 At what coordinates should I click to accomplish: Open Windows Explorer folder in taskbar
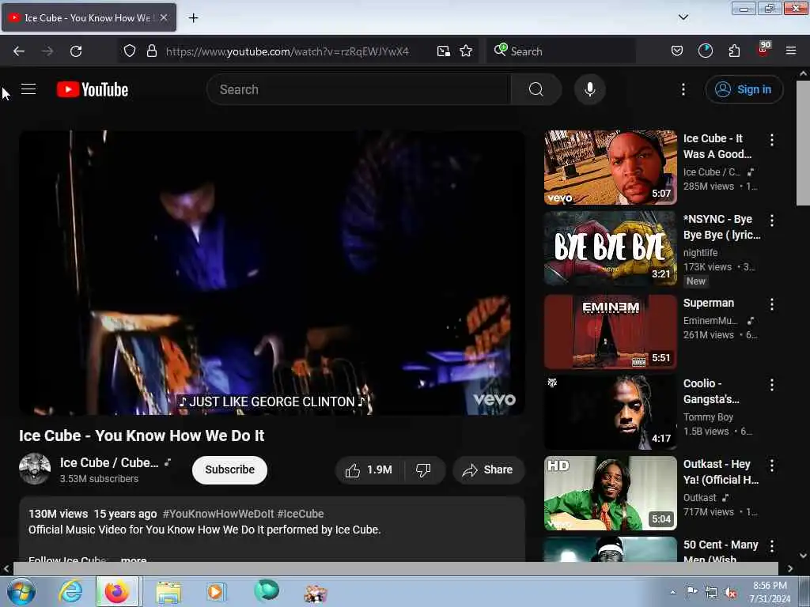(168, 592)
